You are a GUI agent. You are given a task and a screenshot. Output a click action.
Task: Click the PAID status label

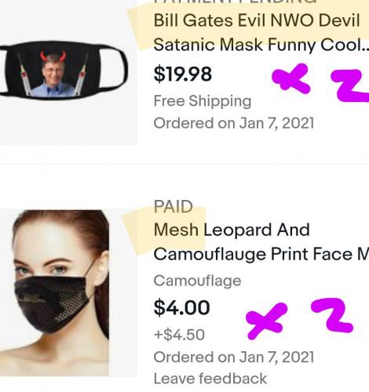[x=174, y=206]
